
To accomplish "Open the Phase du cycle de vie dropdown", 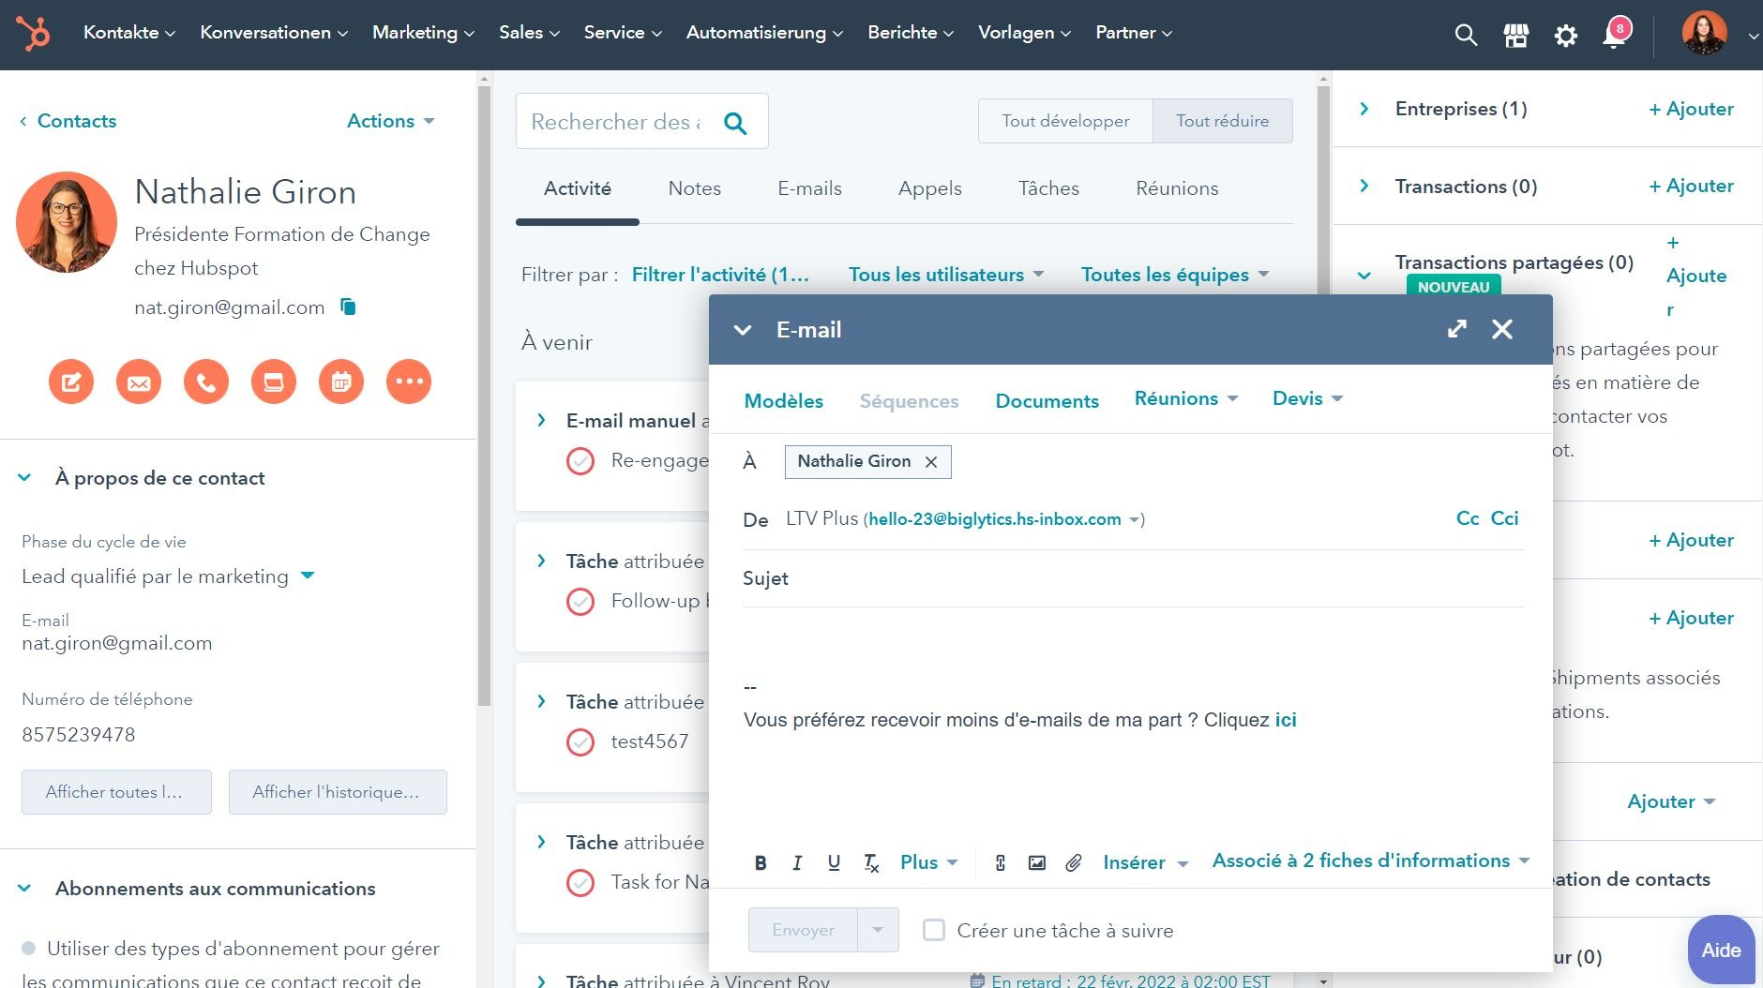I will (307, 576).
